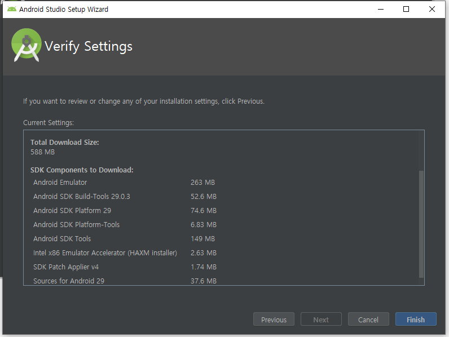
Task: Click the Android Studio Setup Wizard title text
Action: [x=64, y=10]
